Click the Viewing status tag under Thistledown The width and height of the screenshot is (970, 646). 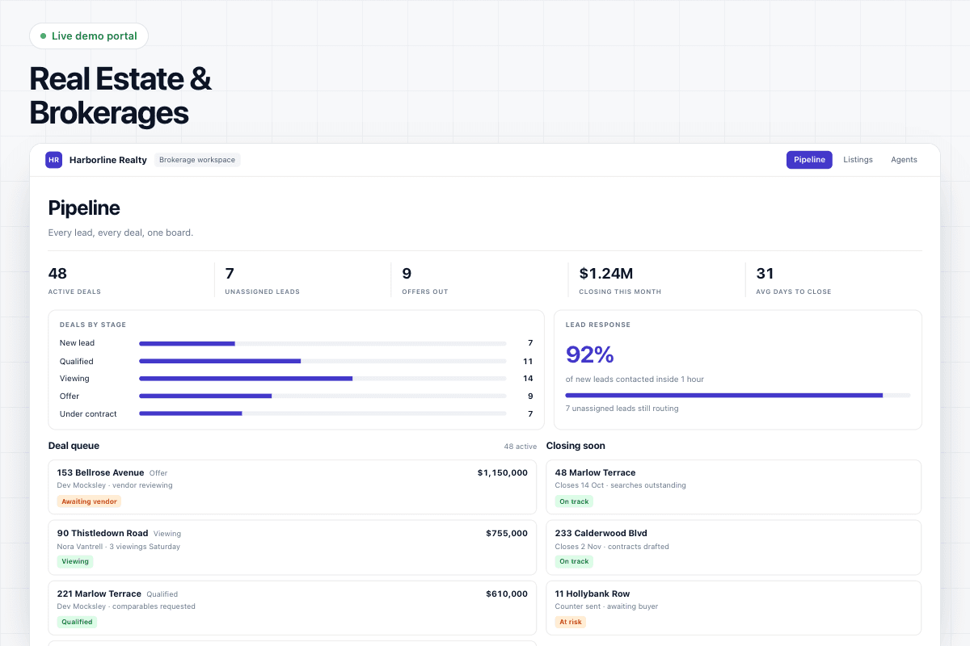pos(75,561)
